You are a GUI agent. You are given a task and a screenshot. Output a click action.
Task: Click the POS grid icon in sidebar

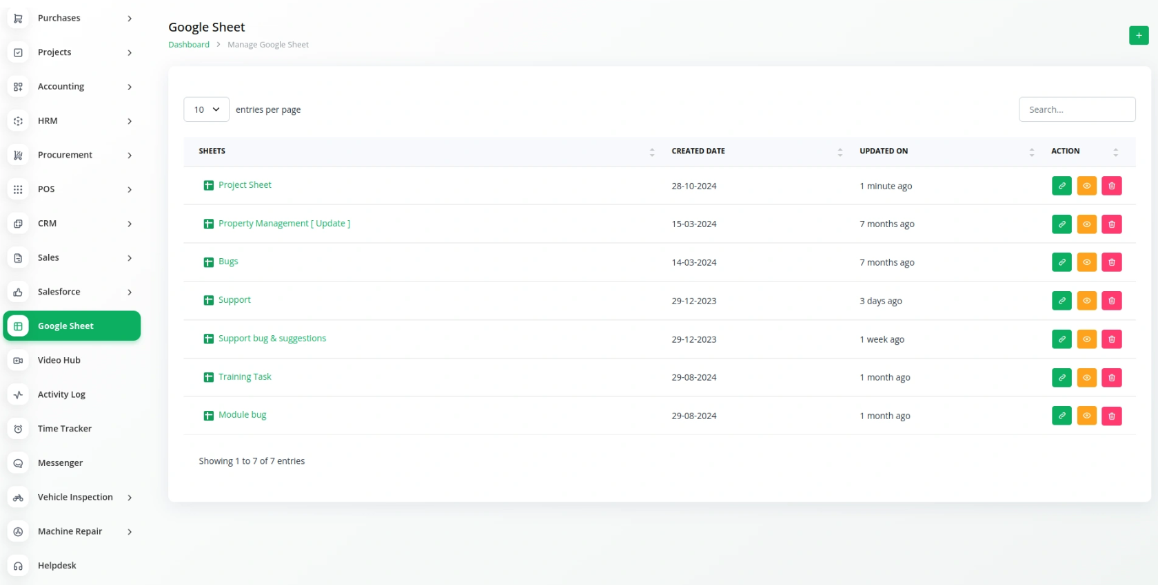18,189
